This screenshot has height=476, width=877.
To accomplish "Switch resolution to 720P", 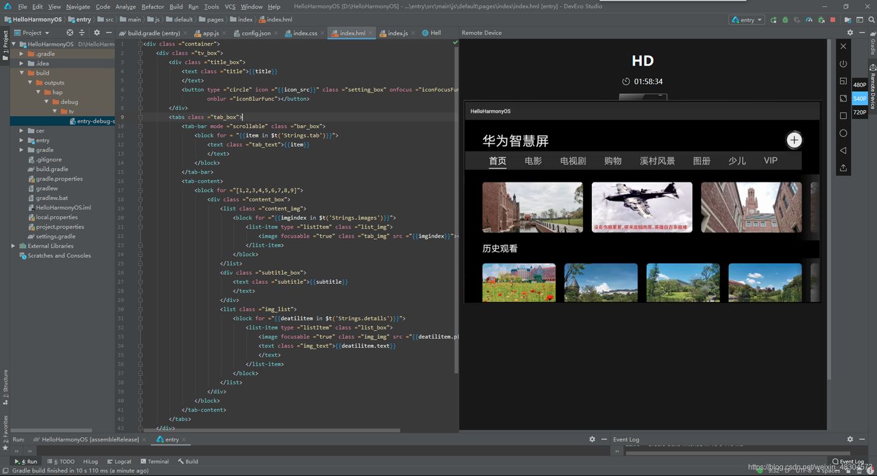I will (859, 112).
